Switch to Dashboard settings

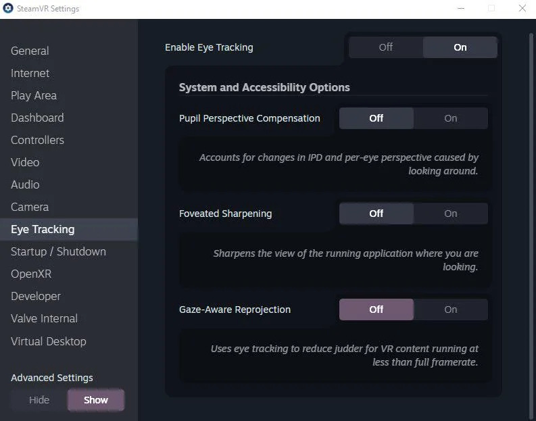(x=37, y=118)
